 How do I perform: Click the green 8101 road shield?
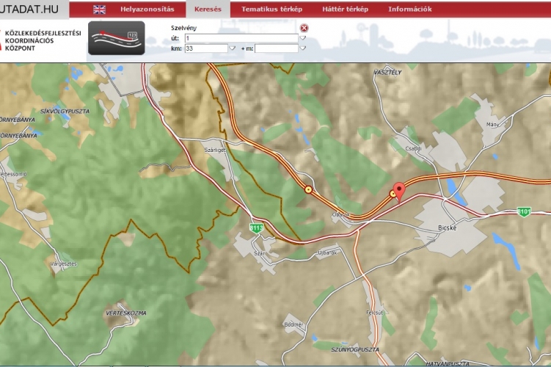point(523,211)
